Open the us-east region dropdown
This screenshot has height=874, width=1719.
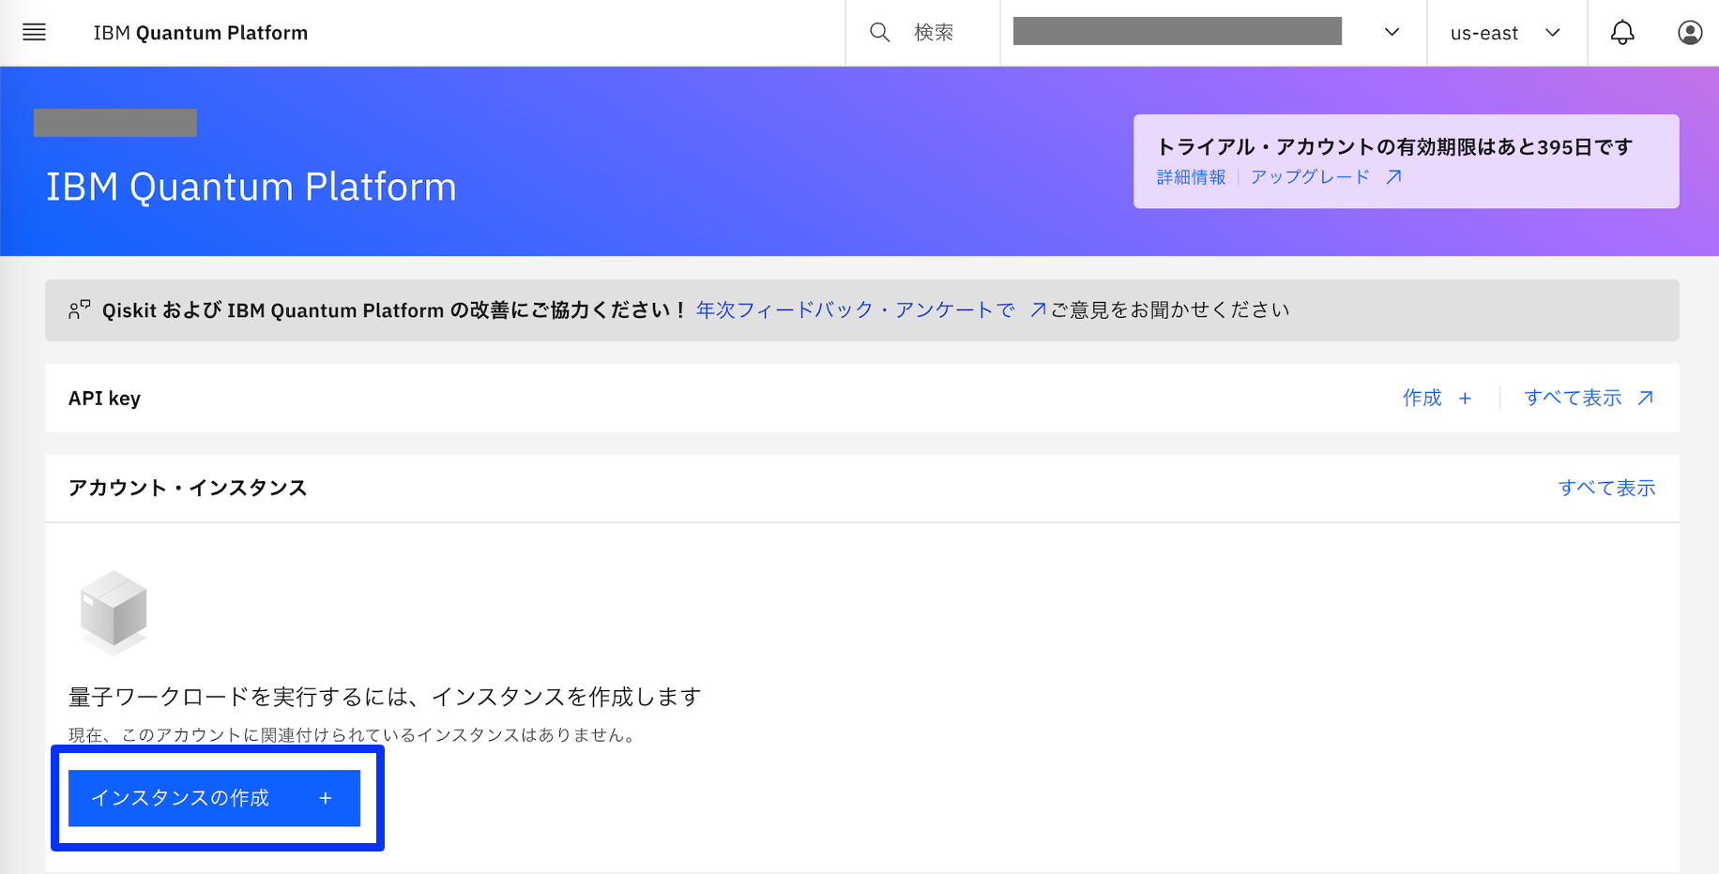(x=1506, y=33)
